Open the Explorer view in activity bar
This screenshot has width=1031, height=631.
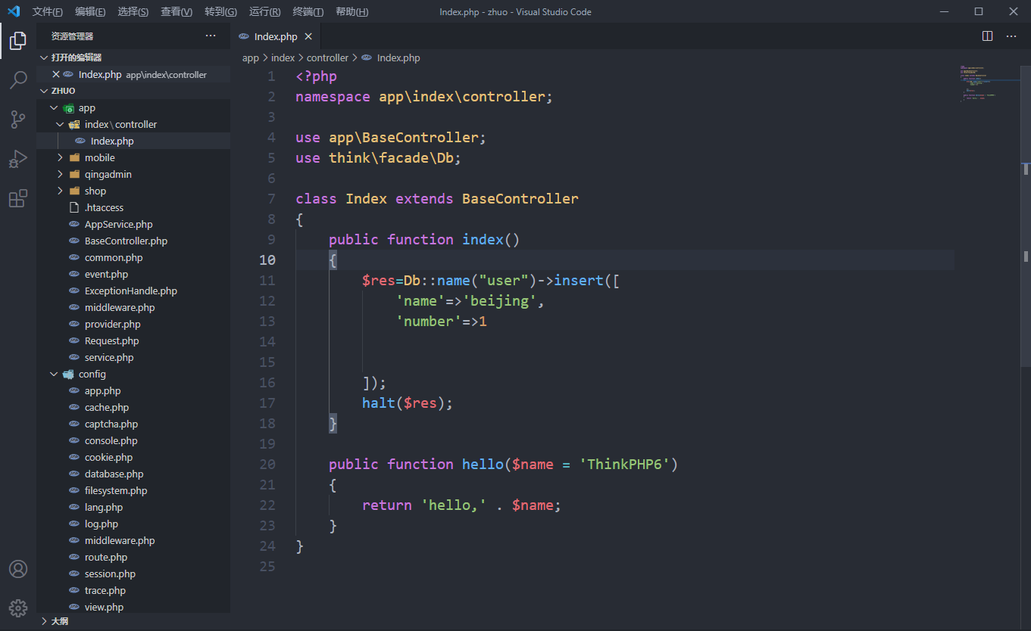click(18, 41)
